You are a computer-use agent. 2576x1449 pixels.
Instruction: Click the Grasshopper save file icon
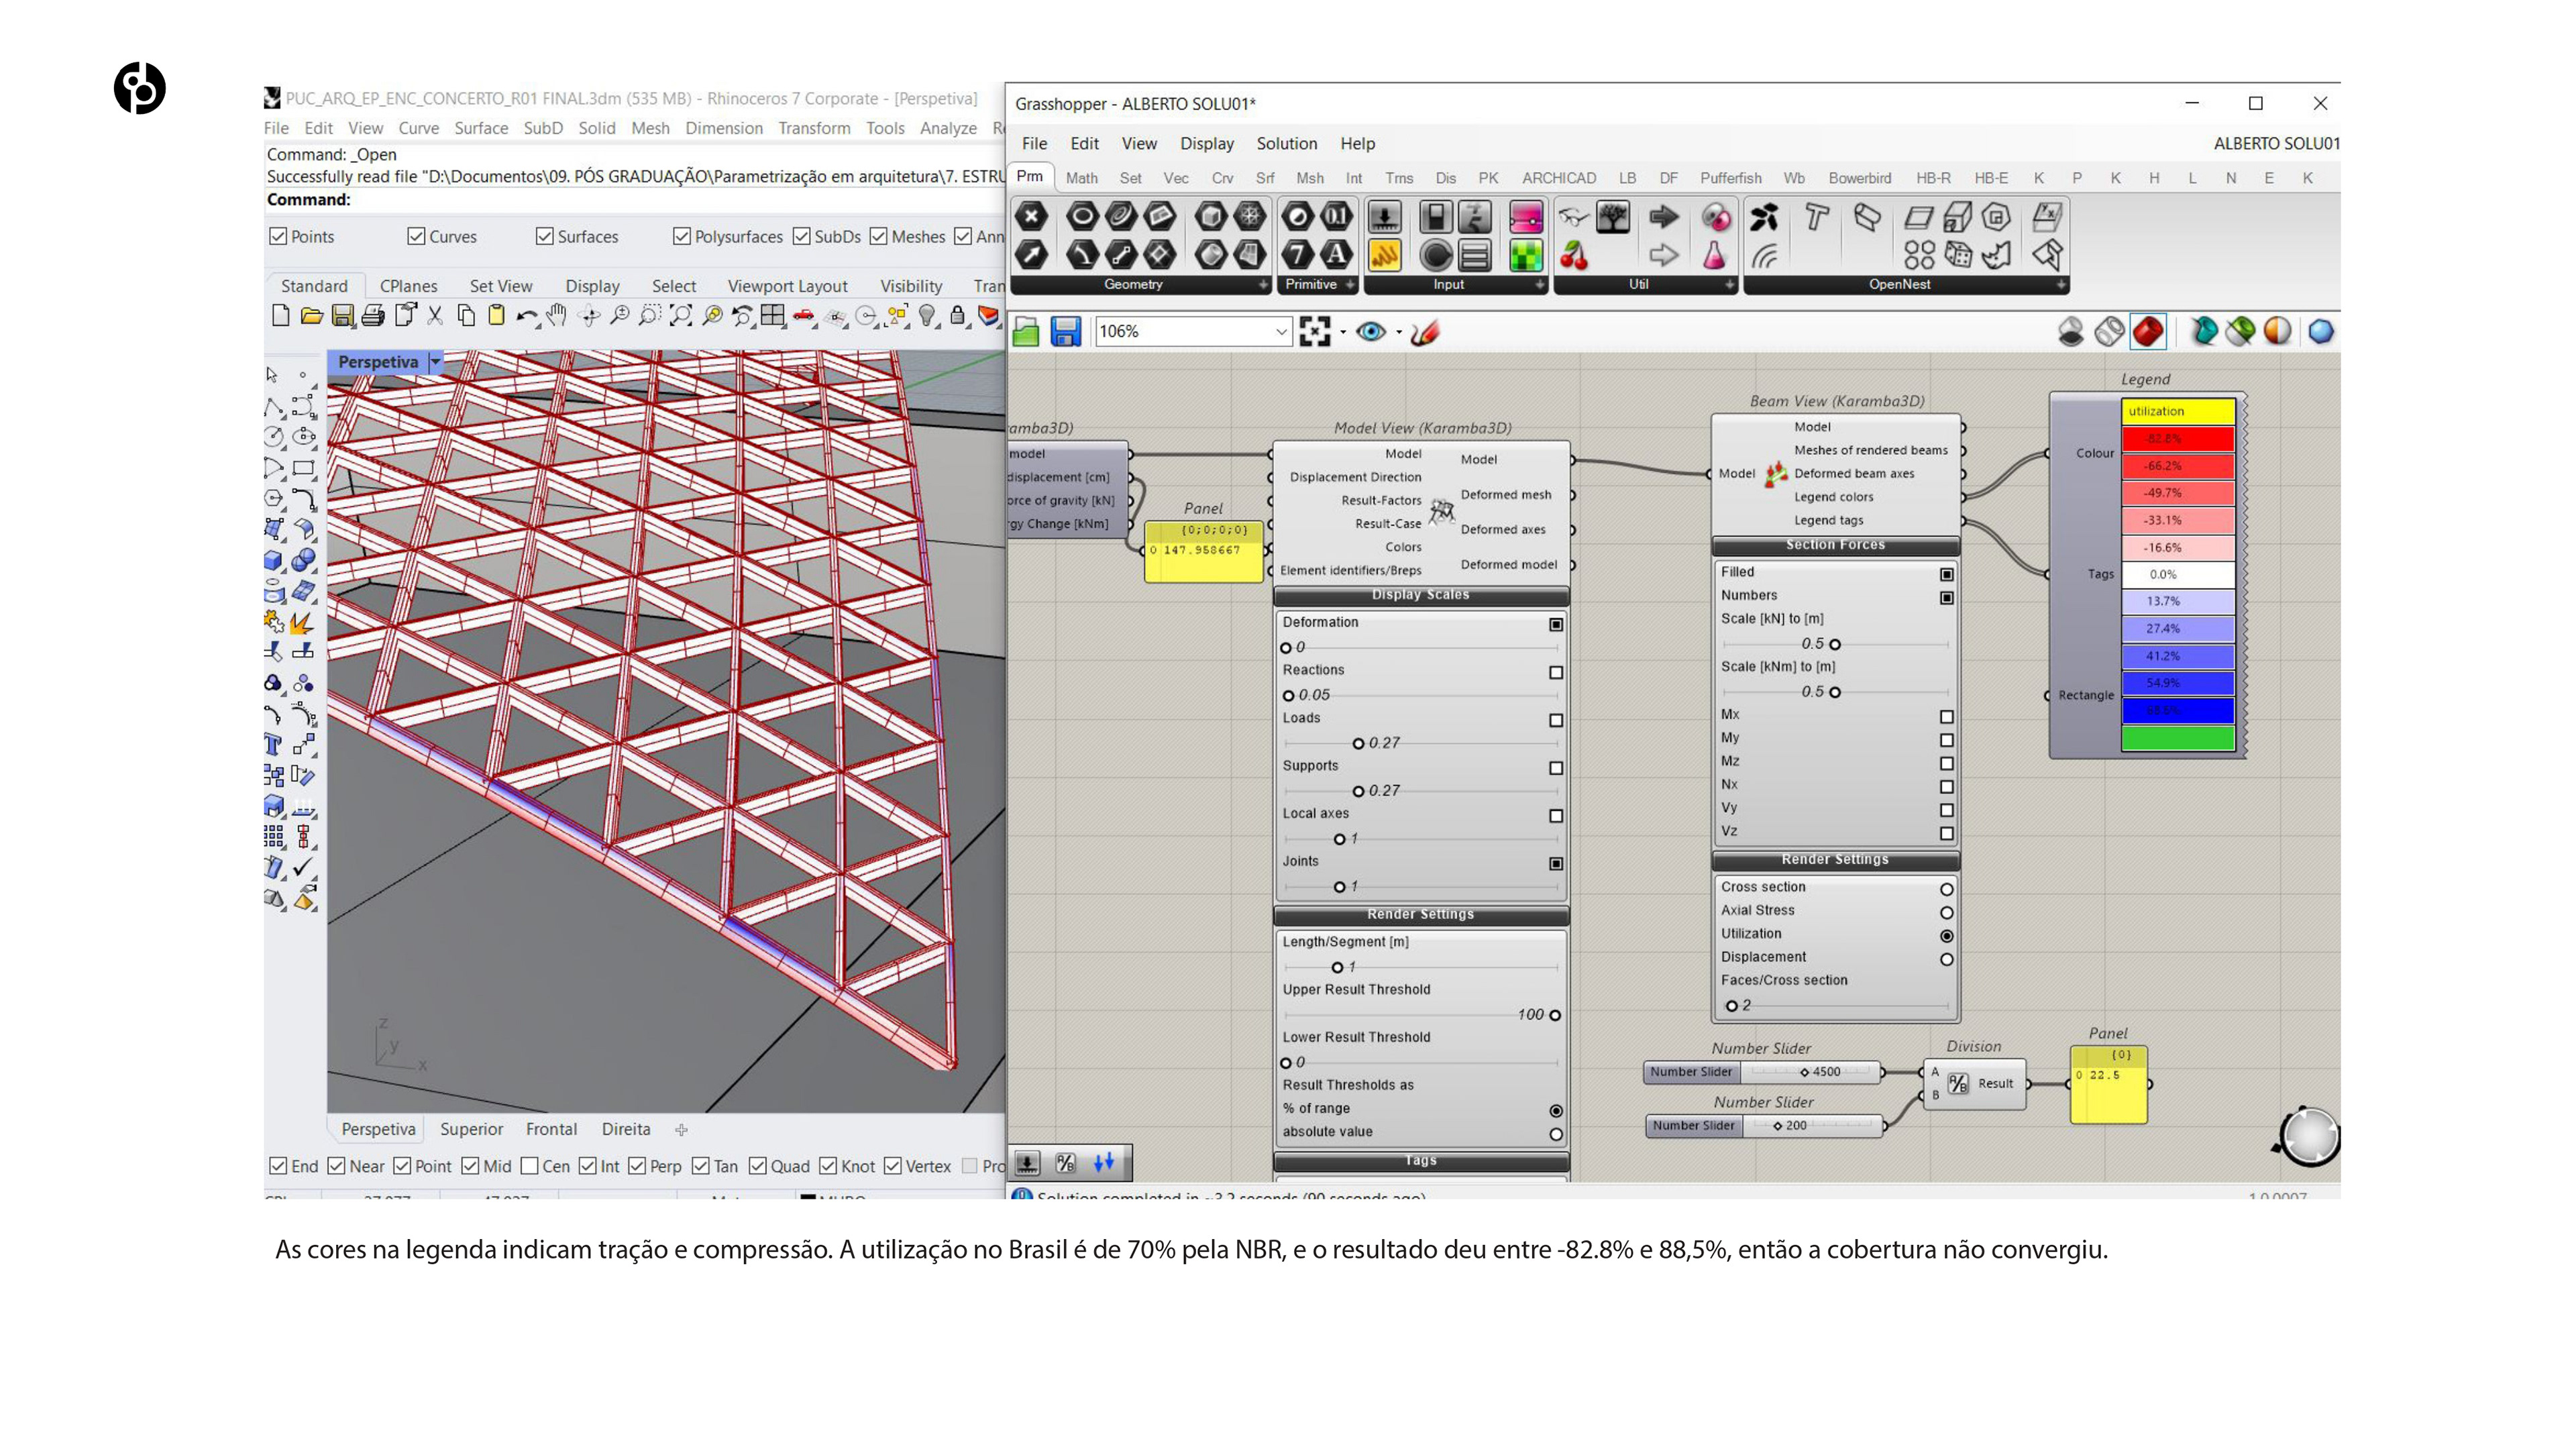(1065, 332)
